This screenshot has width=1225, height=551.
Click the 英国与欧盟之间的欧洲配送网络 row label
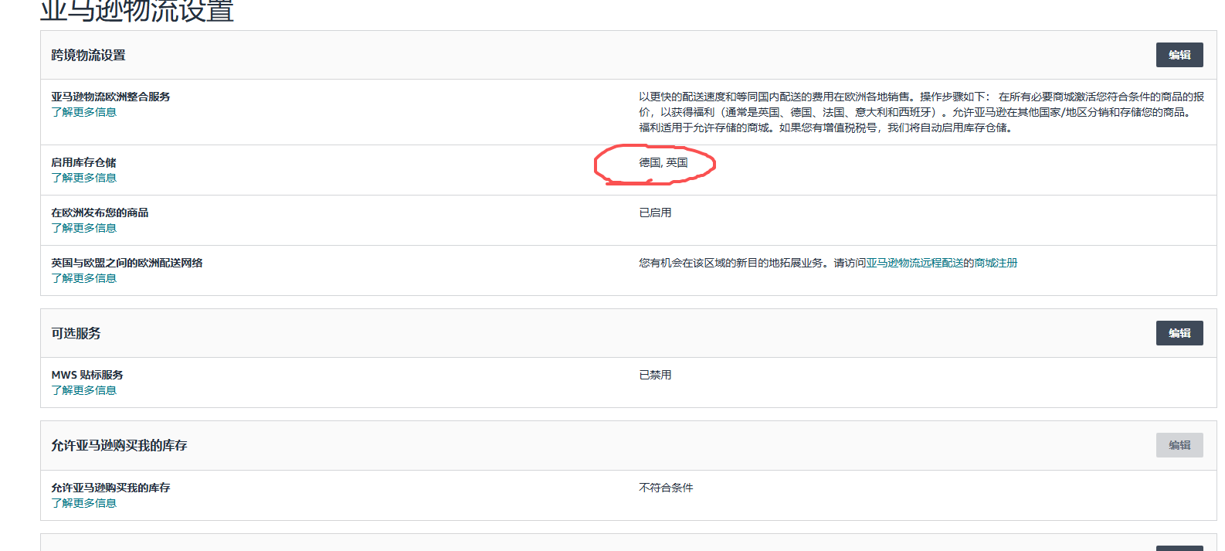tap(127, 263)
